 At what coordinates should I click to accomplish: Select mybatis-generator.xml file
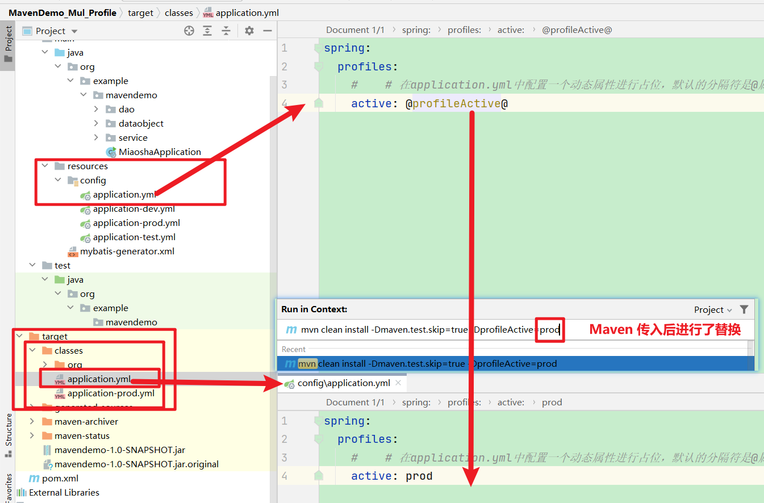[x=121, y=251]
